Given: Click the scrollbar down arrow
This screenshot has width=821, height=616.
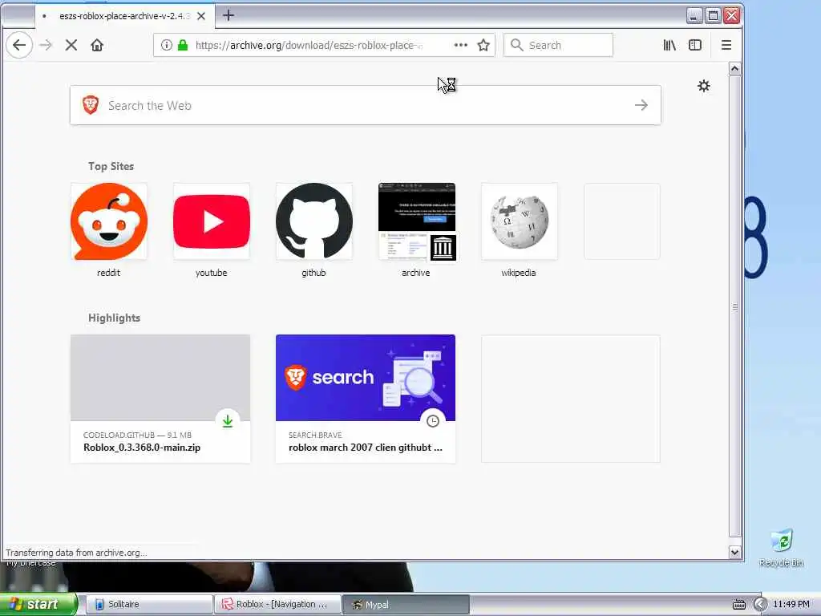Looking at the screenshot, I should [x=734, y=552].
